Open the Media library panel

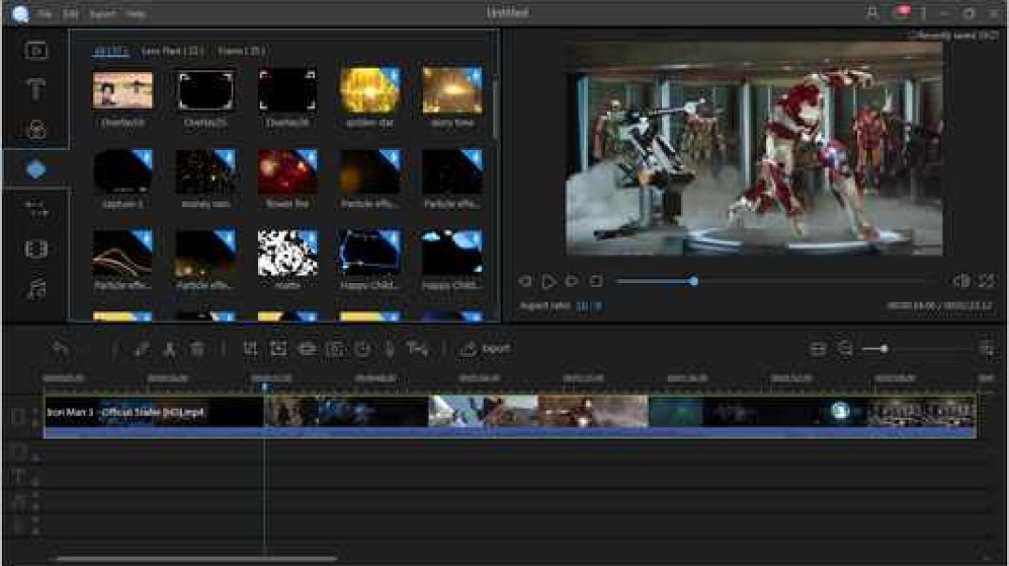[36, 51]
